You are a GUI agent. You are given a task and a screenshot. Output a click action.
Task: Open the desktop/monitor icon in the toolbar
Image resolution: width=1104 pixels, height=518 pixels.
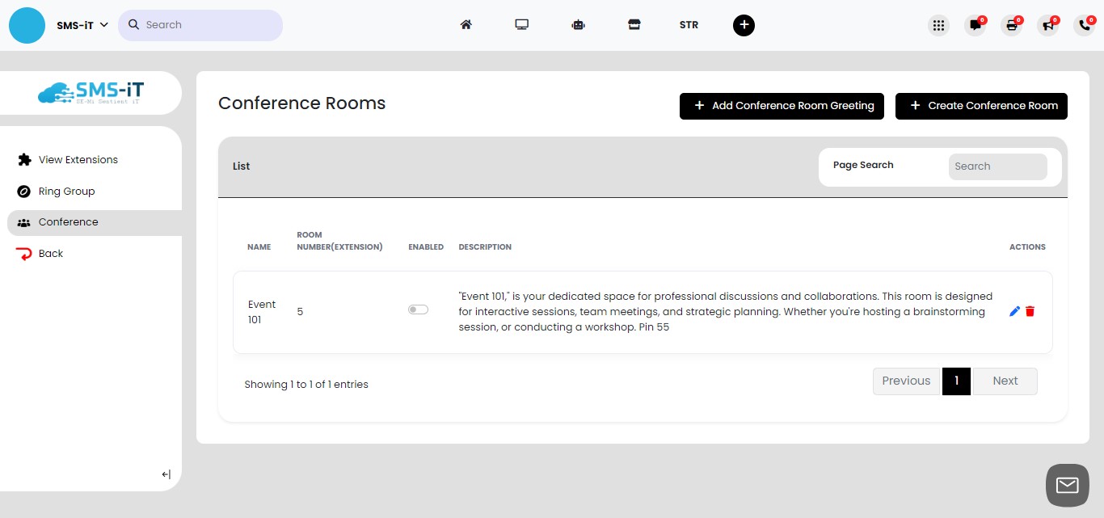[521, 25]
